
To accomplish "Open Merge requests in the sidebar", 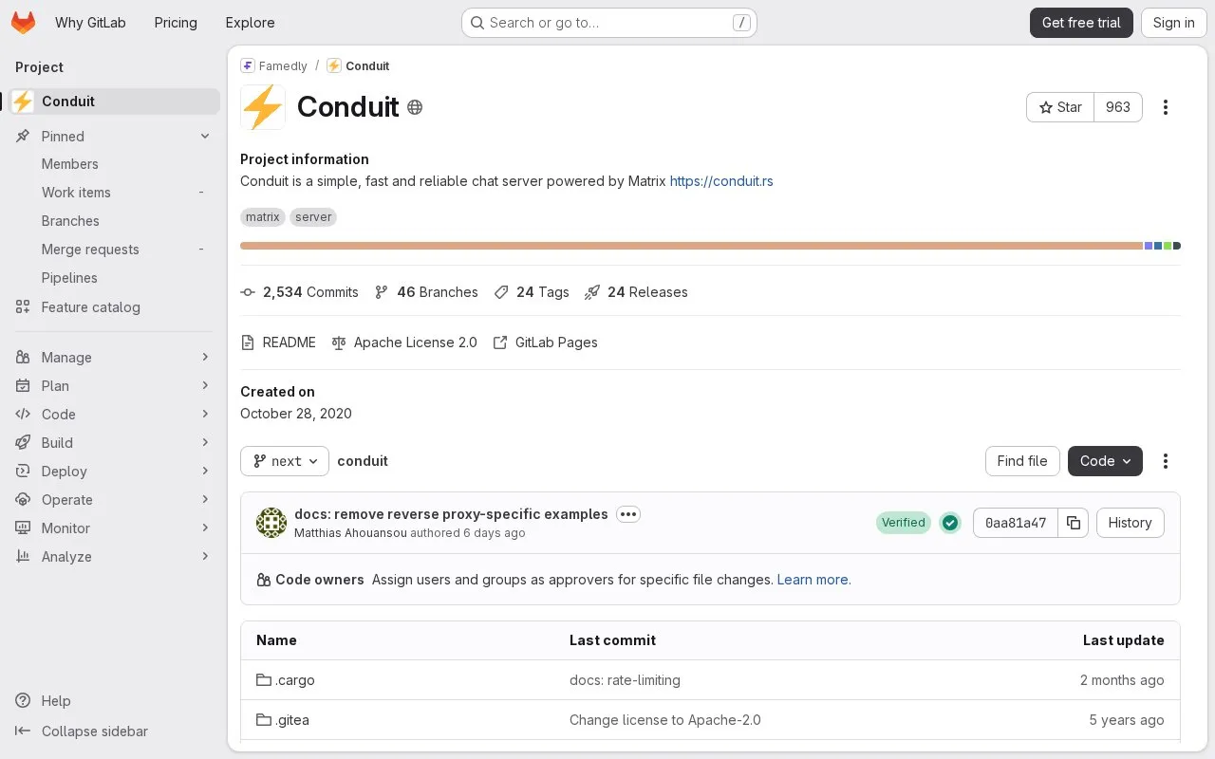I will click(x=114, y=250).
